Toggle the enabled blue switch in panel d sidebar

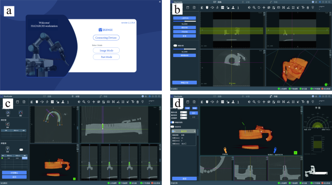coord(173,122)
